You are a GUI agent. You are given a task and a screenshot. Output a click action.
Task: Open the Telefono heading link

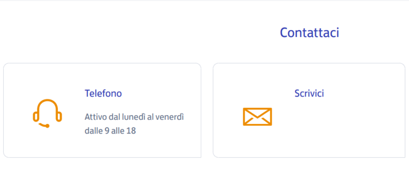[x=103, y=93]
